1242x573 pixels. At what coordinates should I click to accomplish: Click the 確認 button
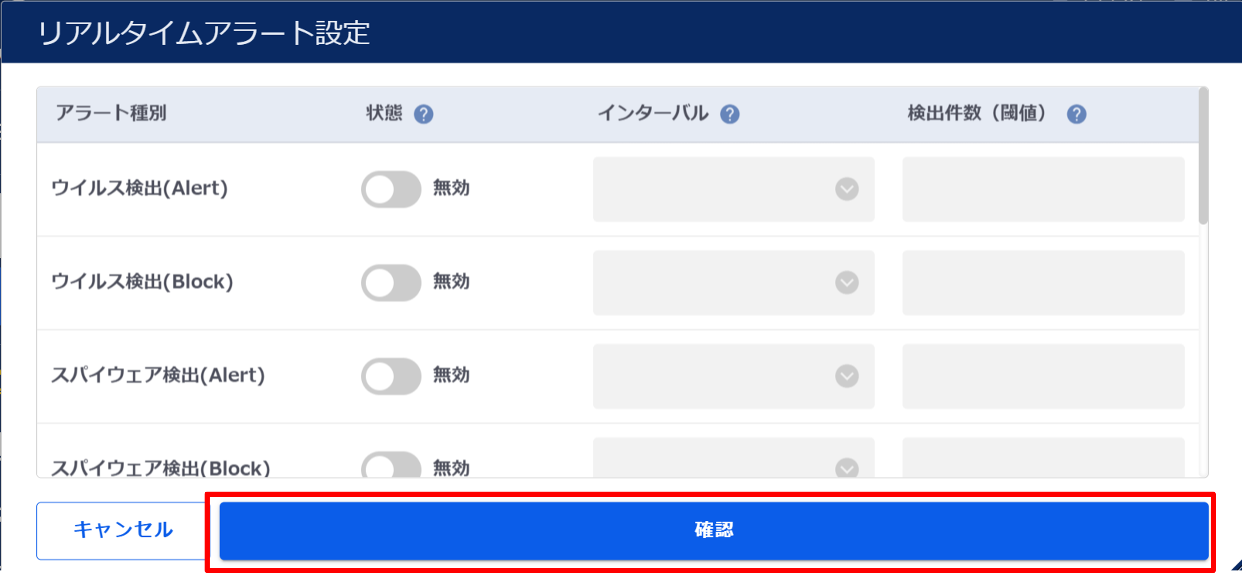point(714,530)
